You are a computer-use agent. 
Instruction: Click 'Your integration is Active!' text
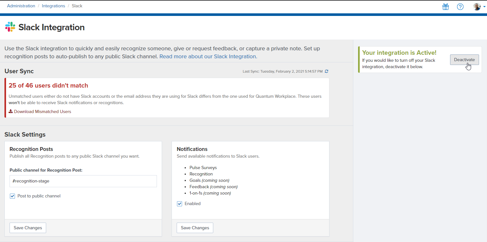pos(399,53)
